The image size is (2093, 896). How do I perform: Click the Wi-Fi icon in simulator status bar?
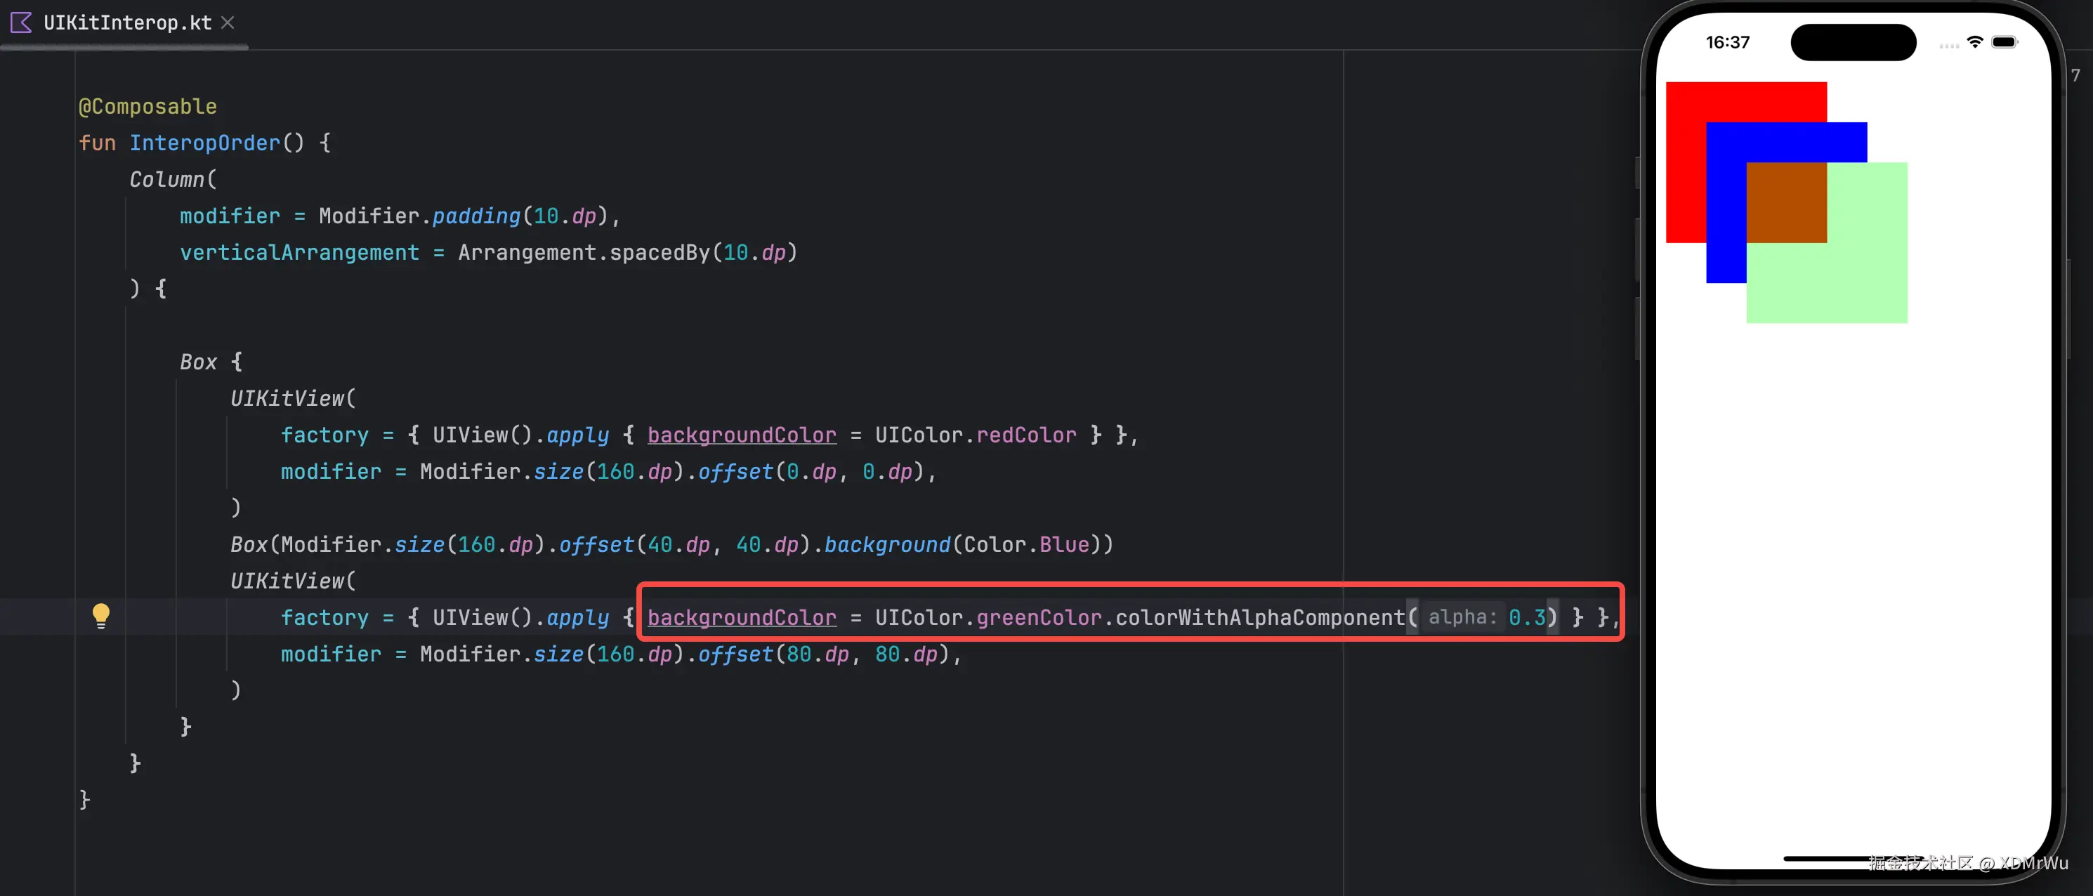coord(1974,42)
